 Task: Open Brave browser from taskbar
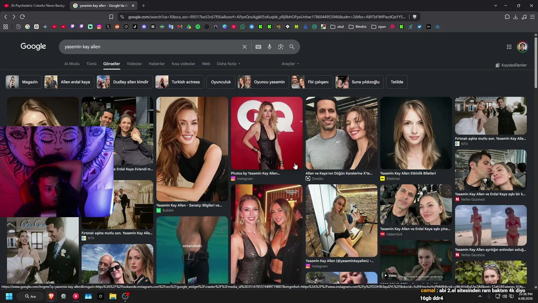pos(51,296)
